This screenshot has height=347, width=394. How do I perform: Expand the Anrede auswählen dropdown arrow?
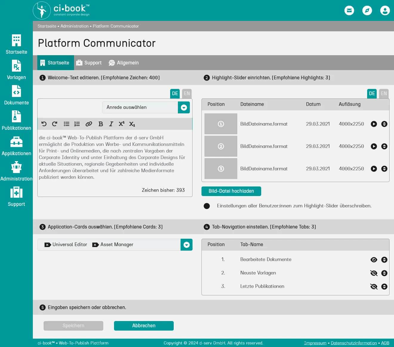point(184,107)
